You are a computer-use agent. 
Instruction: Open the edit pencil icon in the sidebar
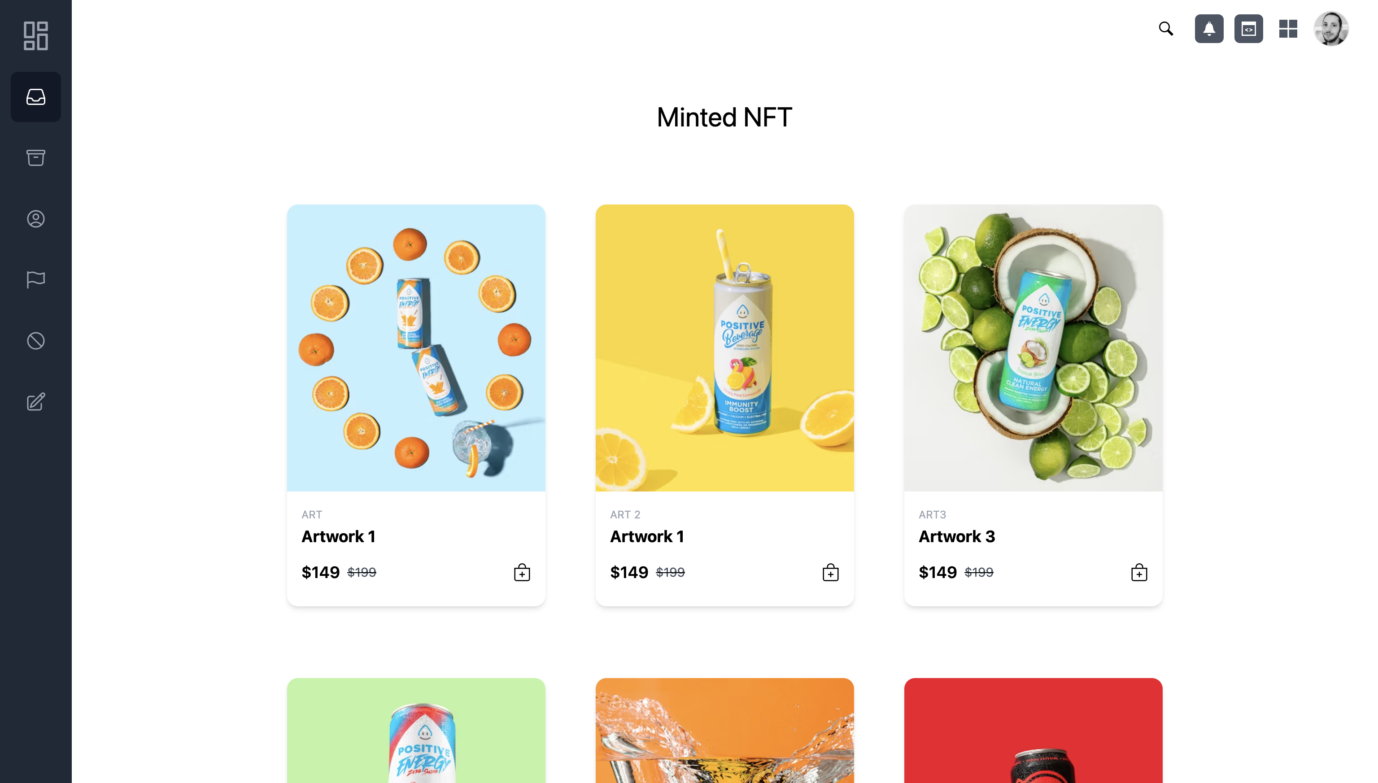[x=35, y=402]
